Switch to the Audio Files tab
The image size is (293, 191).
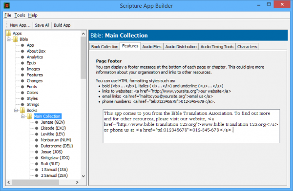tap(152, 47)
